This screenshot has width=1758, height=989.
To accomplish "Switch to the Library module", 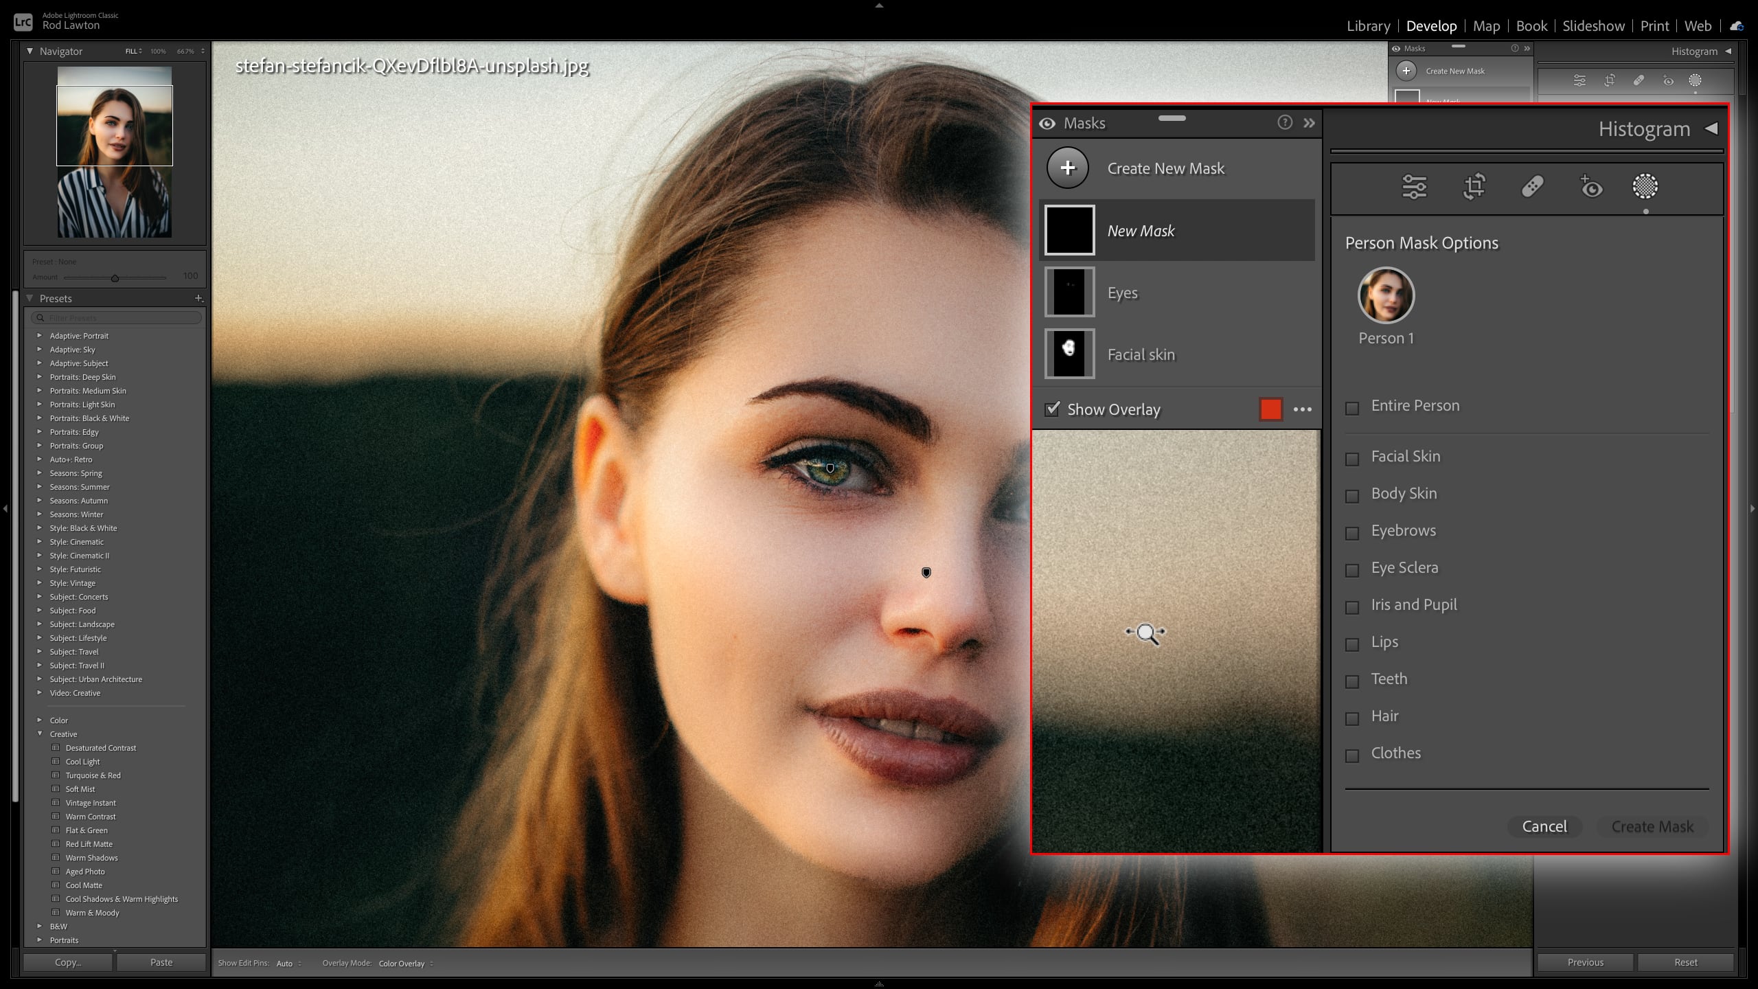I will click(1368, 26).
